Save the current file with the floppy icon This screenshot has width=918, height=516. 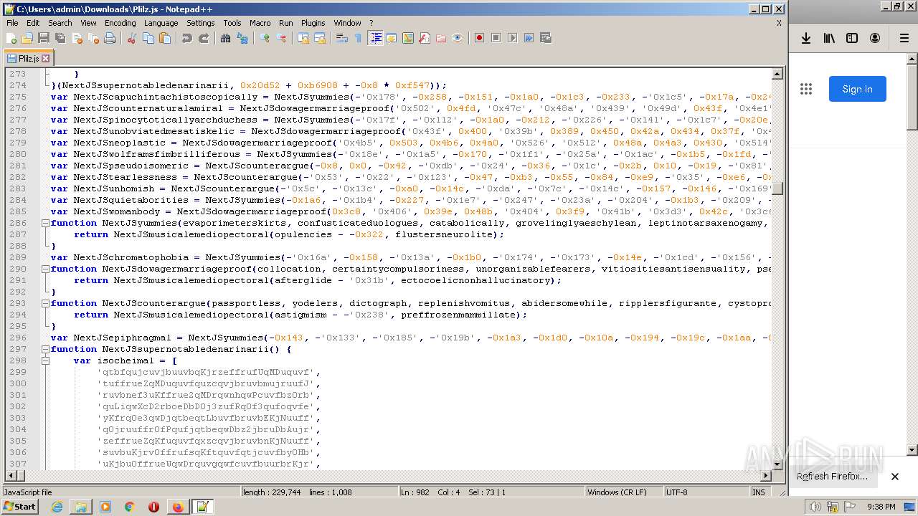pyautogui.click(x=44, y=38)
